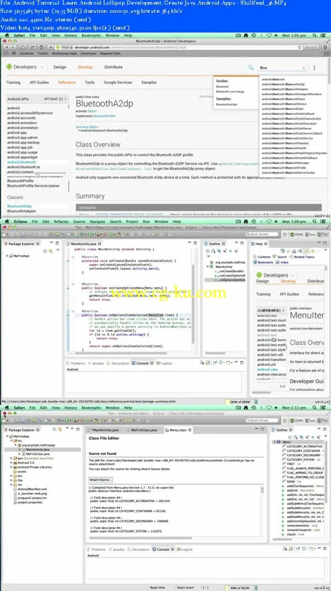Click Related Topics in the Help view
This screenshot has height=591, width=331.
click(301, 256)
